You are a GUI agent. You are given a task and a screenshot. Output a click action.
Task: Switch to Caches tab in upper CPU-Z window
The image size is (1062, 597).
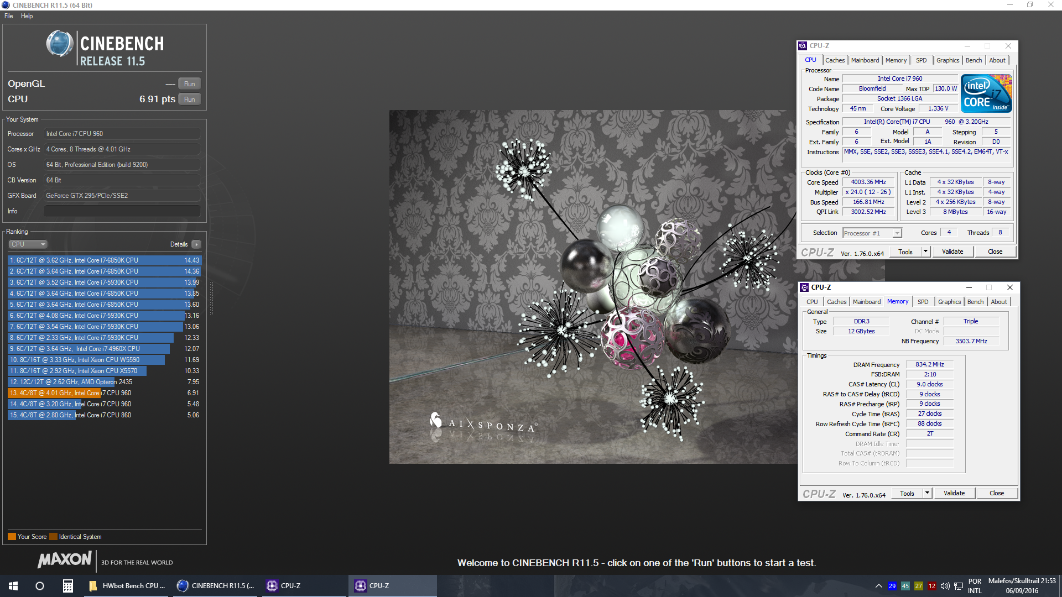[835, 60]
